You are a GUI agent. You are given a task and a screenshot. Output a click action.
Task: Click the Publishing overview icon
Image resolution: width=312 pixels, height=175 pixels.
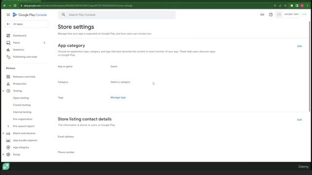8,57
